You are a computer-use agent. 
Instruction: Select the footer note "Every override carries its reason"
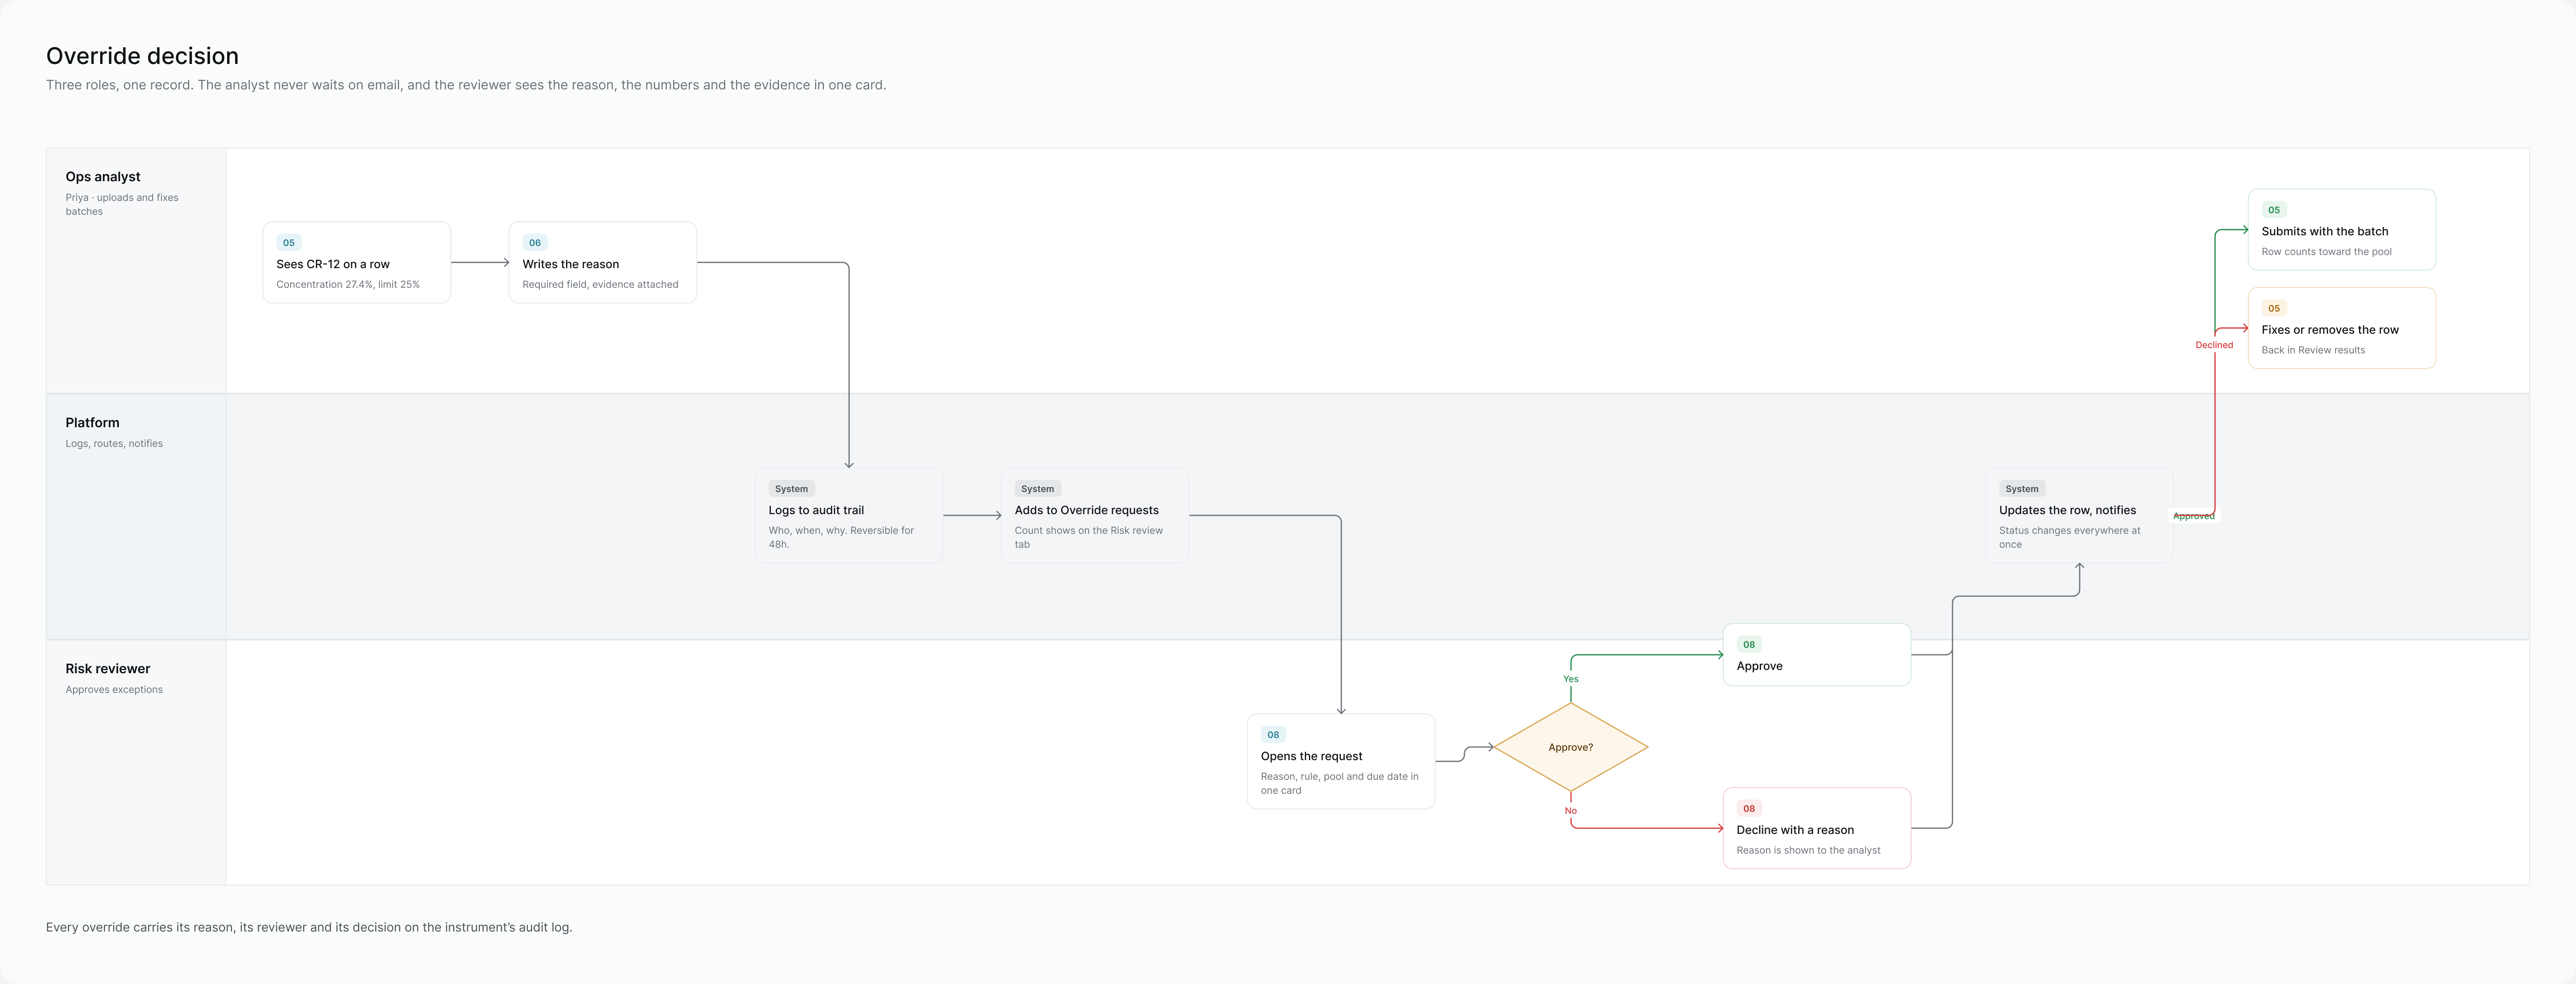(309, 928)
